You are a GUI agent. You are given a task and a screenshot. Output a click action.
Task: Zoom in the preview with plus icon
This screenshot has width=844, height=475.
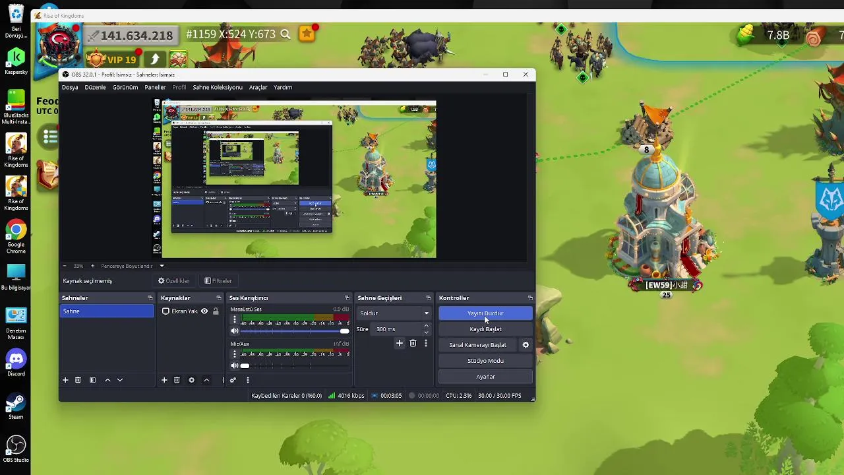(92, 266)
